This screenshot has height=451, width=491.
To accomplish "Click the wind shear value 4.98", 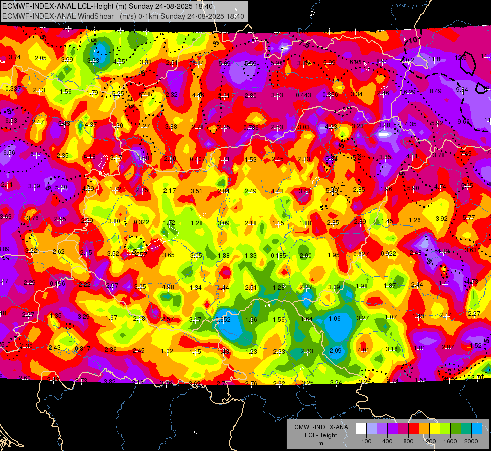I will (x=168, y=287).
